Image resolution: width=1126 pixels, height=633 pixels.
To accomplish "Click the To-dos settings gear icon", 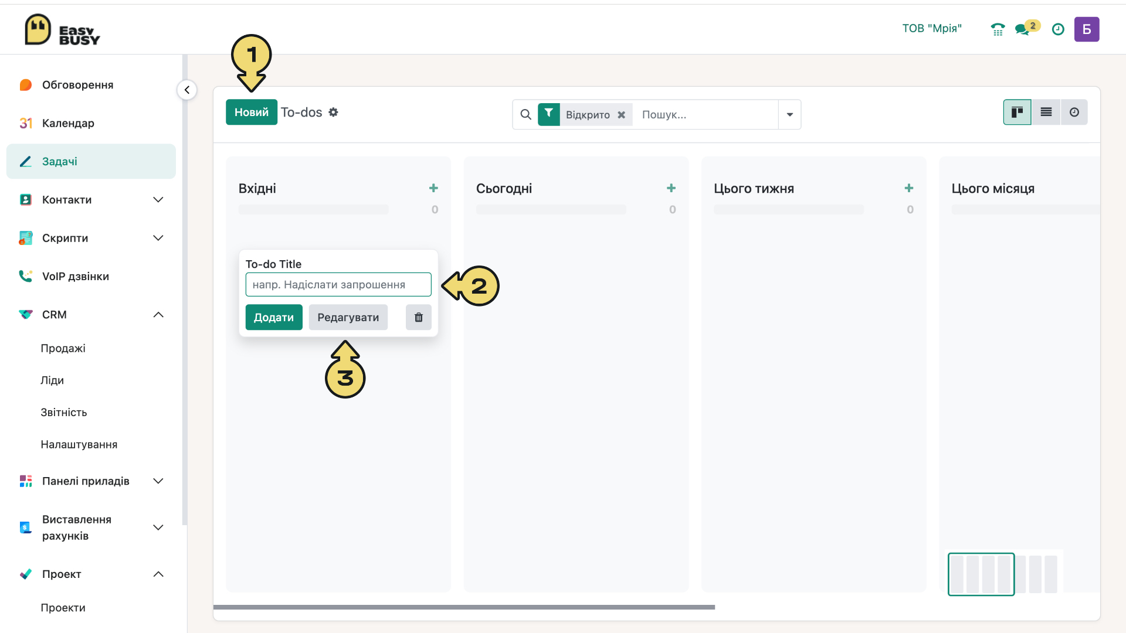I will coord(333,112).
